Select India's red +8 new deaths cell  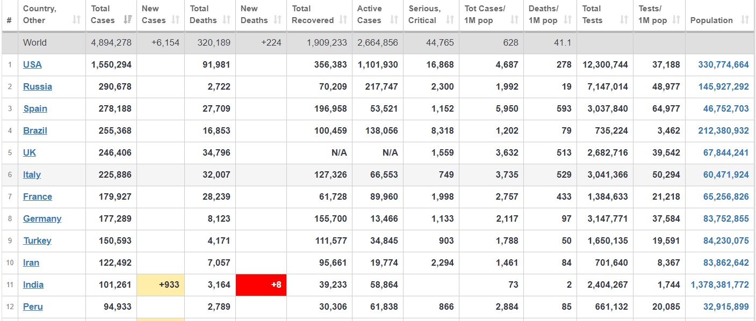(261, 284)
